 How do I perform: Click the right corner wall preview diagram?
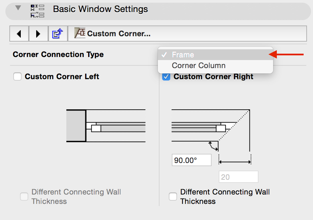[211, 129]
